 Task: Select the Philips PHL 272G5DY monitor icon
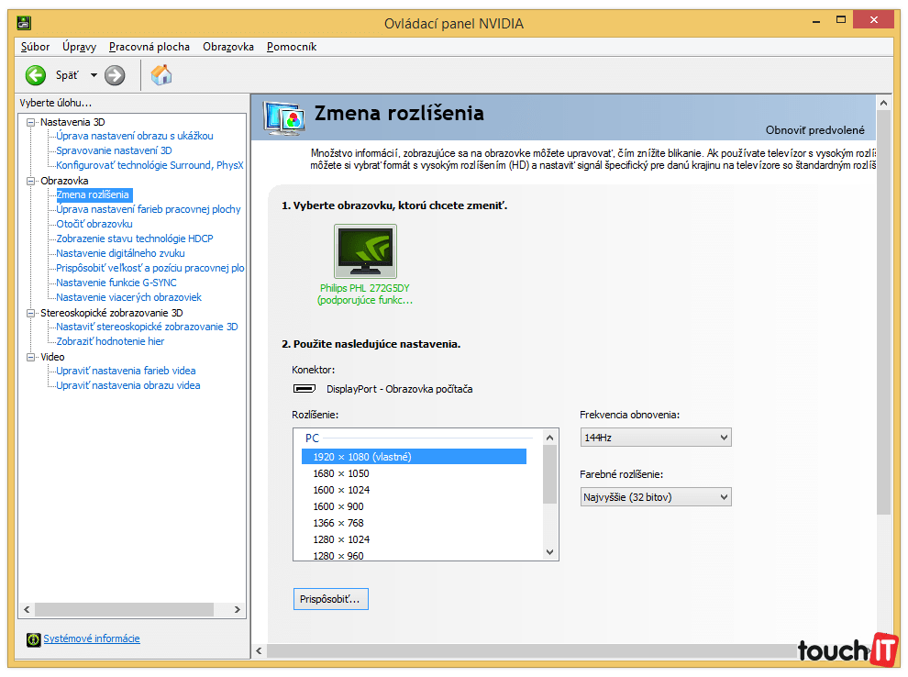[366, 251]
